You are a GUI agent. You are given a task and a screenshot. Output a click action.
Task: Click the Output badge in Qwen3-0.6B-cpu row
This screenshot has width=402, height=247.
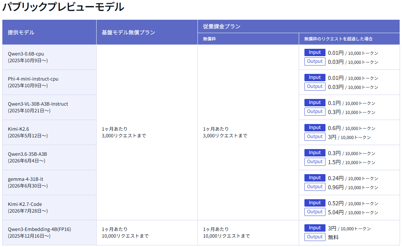tap(315, 61)
